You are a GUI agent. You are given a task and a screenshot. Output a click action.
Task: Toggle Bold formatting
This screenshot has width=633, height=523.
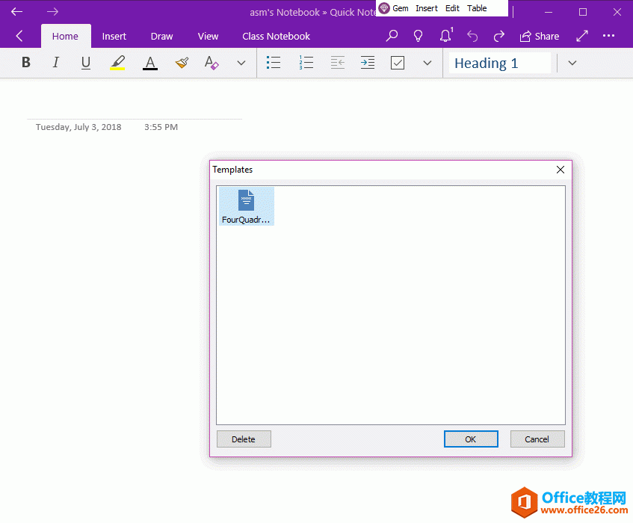tap(25, 62)
